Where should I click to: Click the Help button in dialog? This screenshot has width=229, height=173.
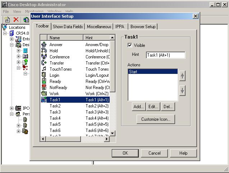183,153
